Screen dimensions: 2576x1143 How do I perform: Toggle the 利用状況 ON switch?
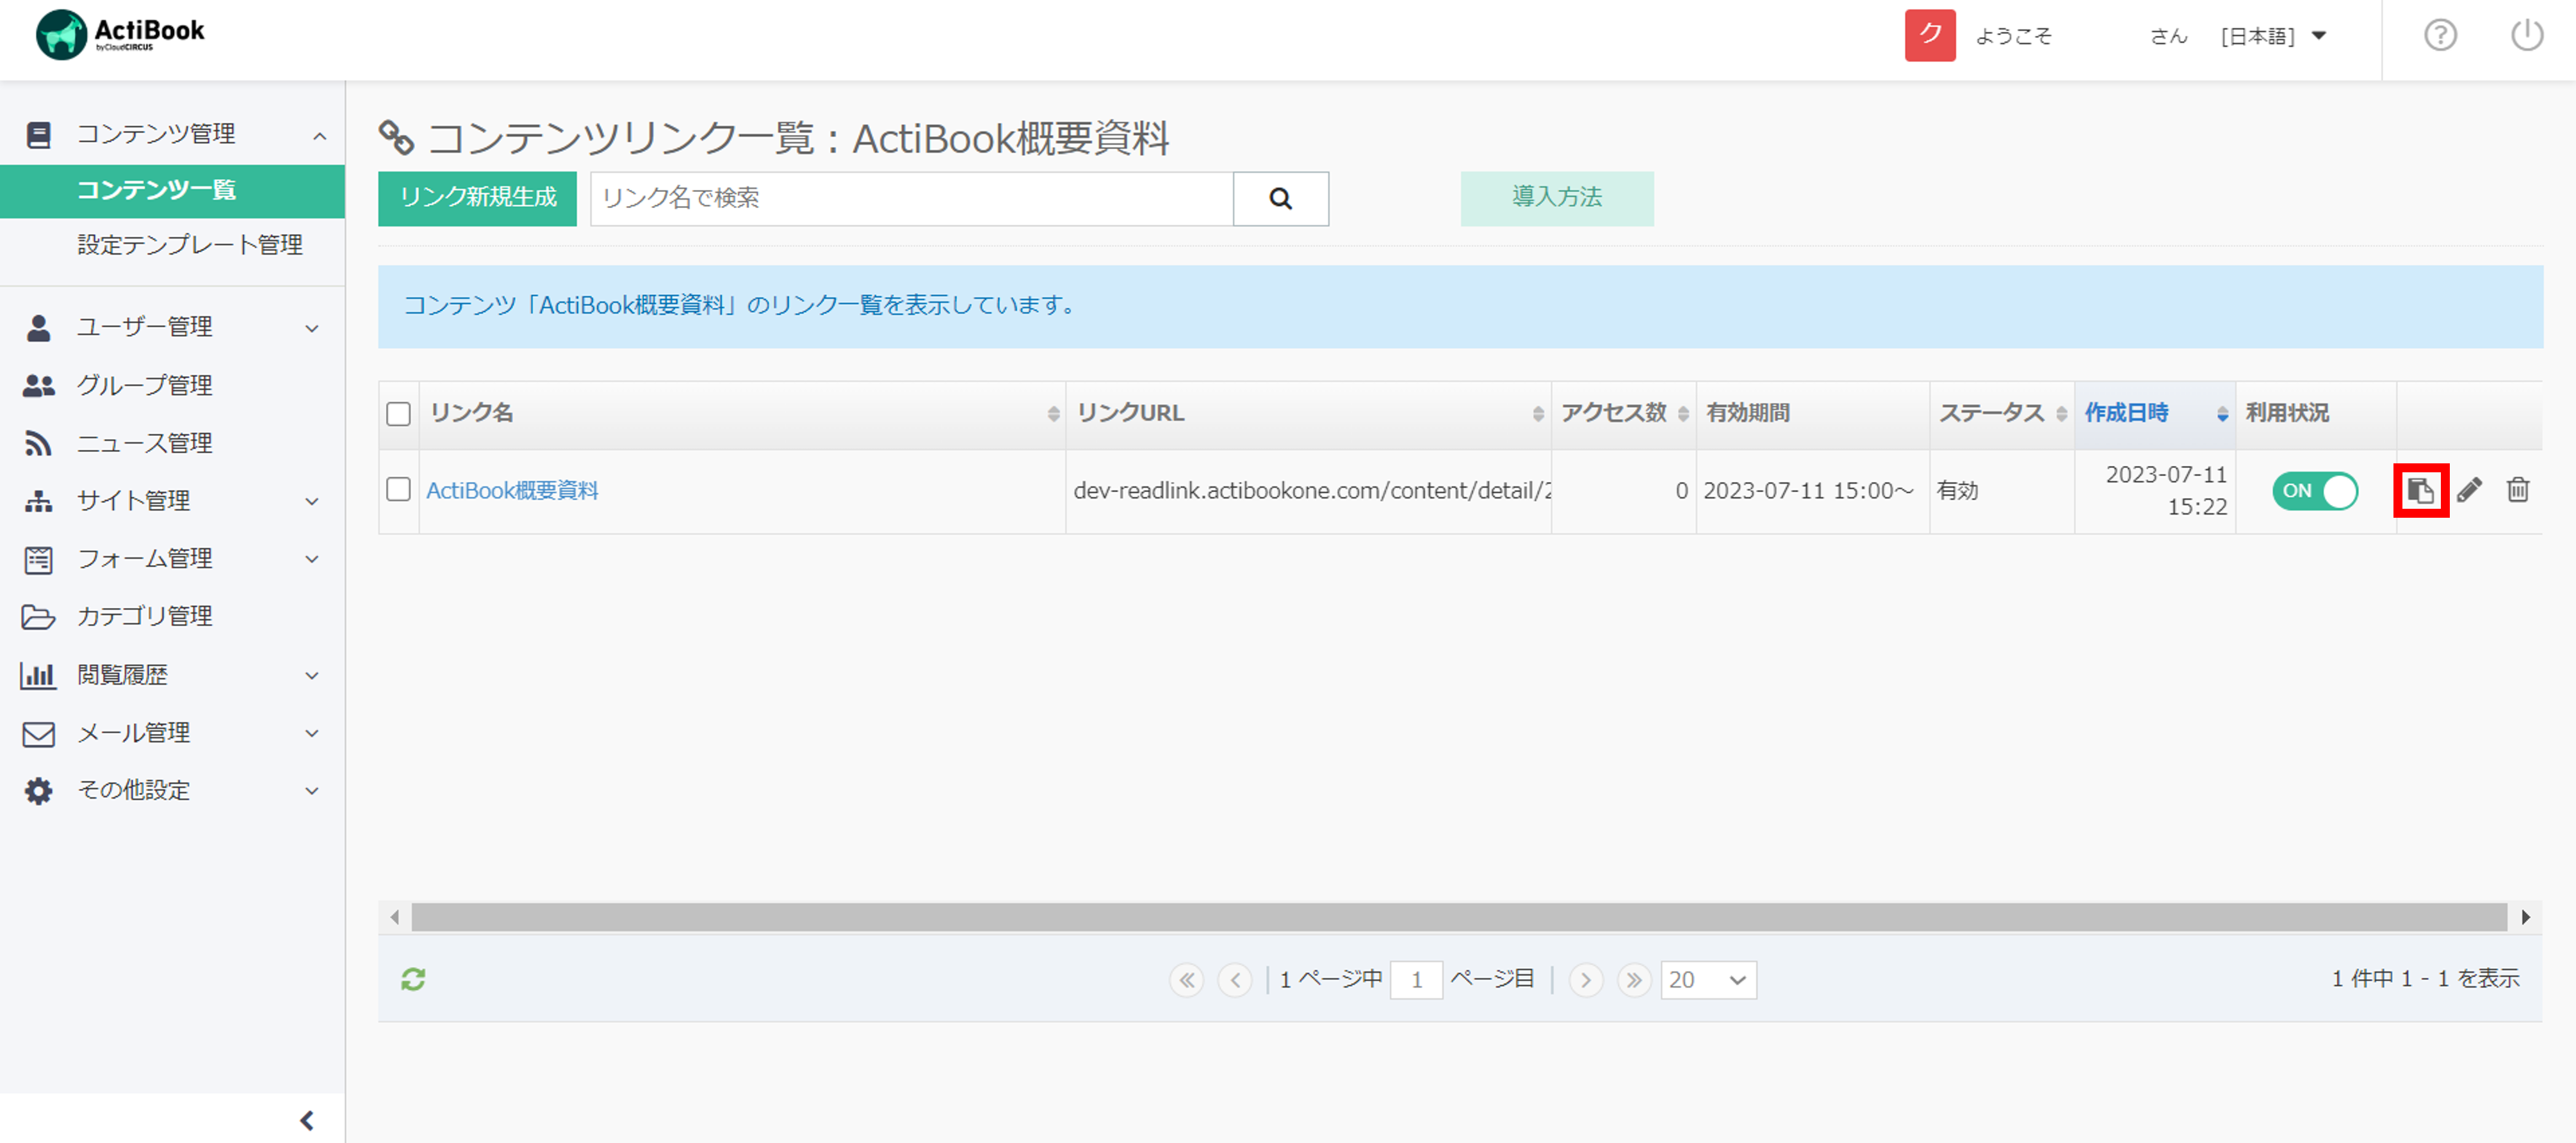point(2315,491)
